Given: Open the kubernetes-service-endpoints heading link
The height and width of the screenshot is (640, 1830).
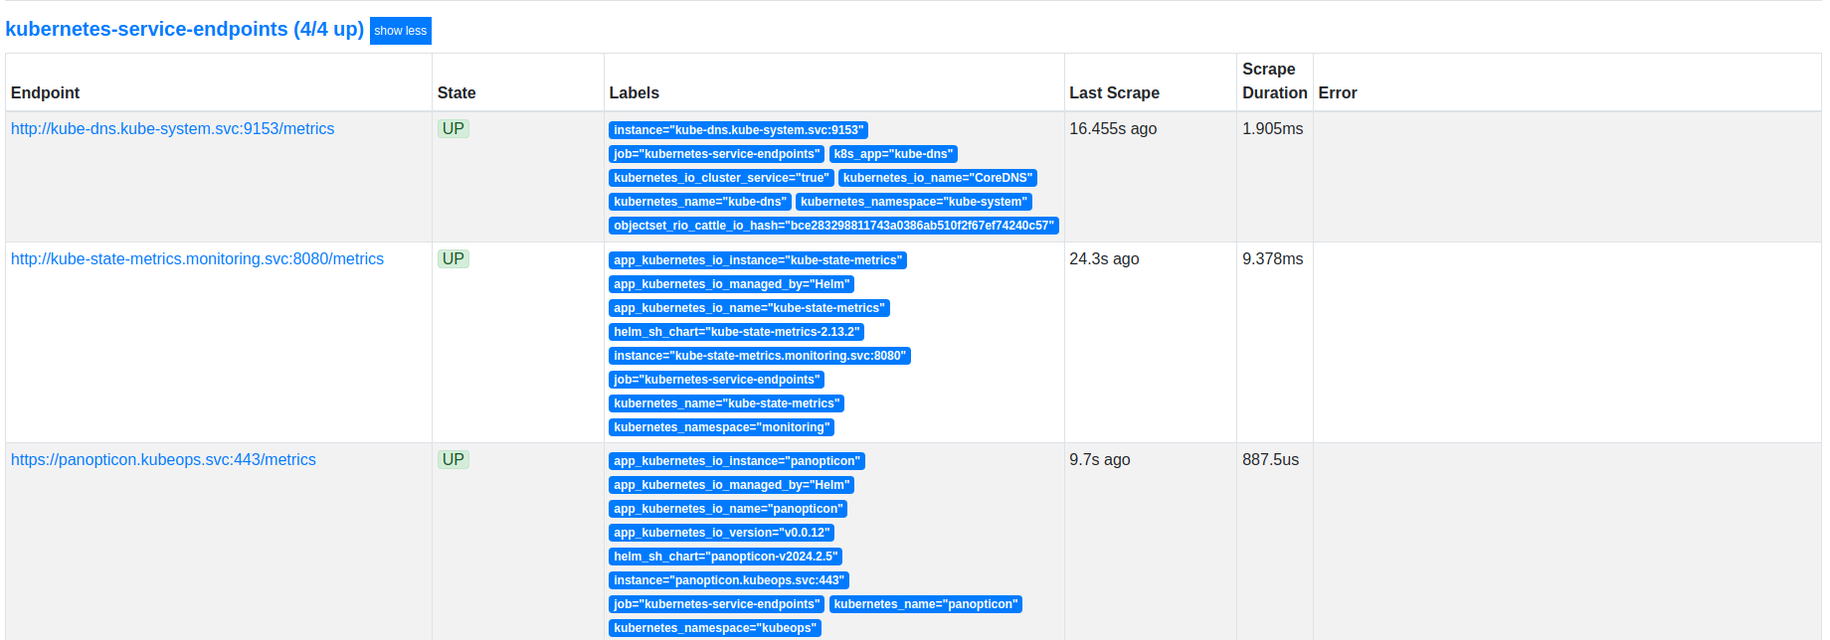Looking at the screenshot, I should click(x=184, y=30).
